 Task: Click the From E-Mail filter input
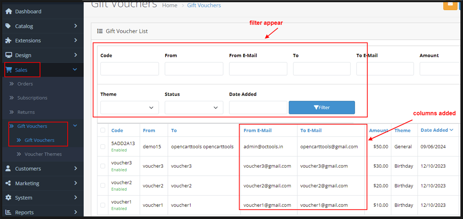point(258,69)
